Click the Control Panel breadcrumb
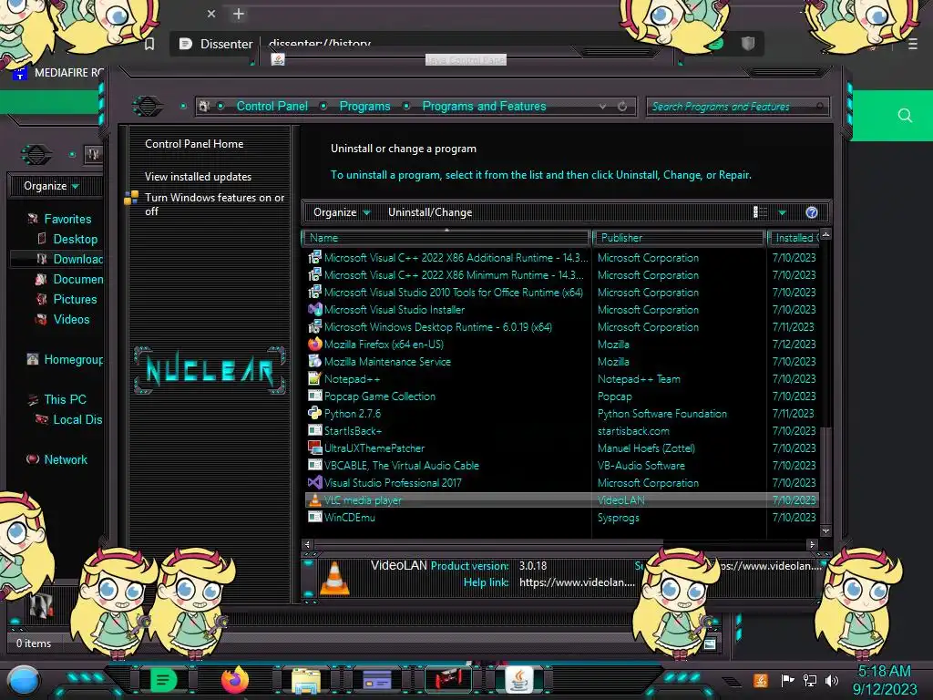The height and width of the screenshot is (700, 933). click(x=272, y=106)
